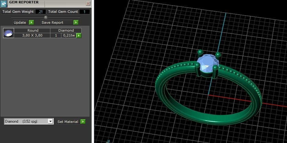
Task: Click the green arrow in the gem row
Action: click(x=79, y=35)
